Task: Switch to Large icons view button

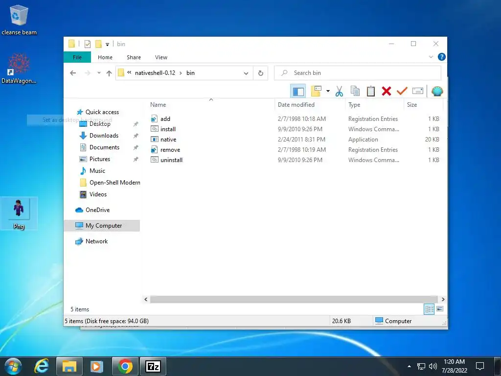Action: pyautogui.click(x=440, y=309)
